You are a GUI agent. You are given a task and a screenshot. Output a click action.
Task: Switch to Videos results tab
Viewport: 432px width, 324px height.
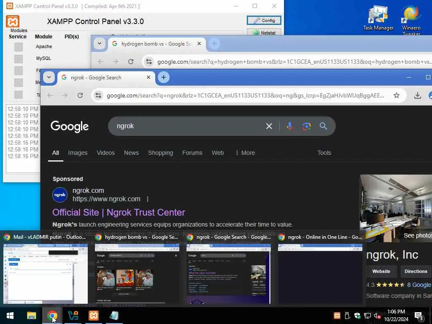click(106, 153)
